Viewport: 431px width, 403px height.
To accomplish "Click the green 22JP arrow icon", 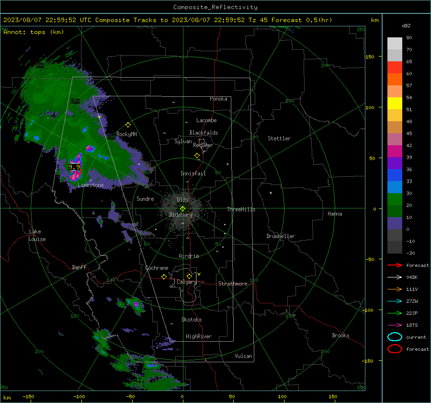I will 395,313.
